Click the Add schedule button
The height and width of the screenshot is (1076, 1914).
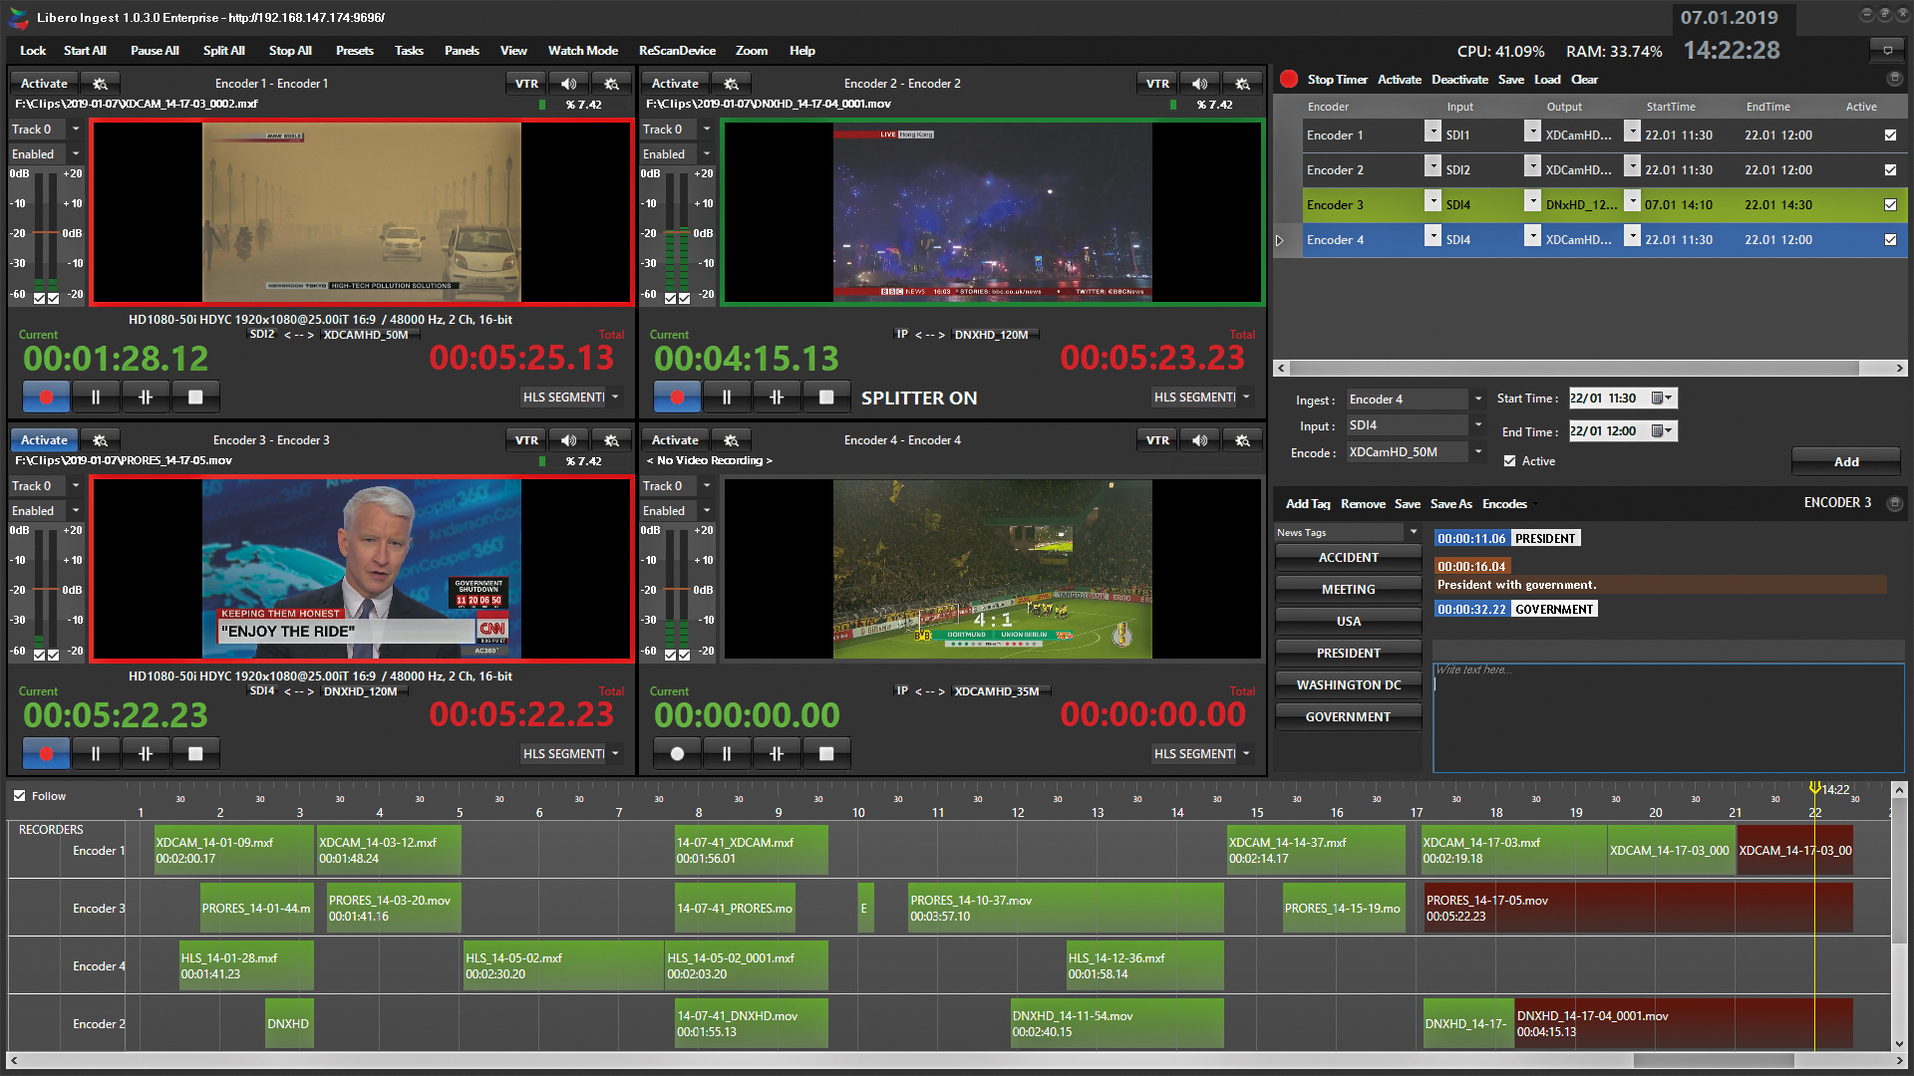1846,461
